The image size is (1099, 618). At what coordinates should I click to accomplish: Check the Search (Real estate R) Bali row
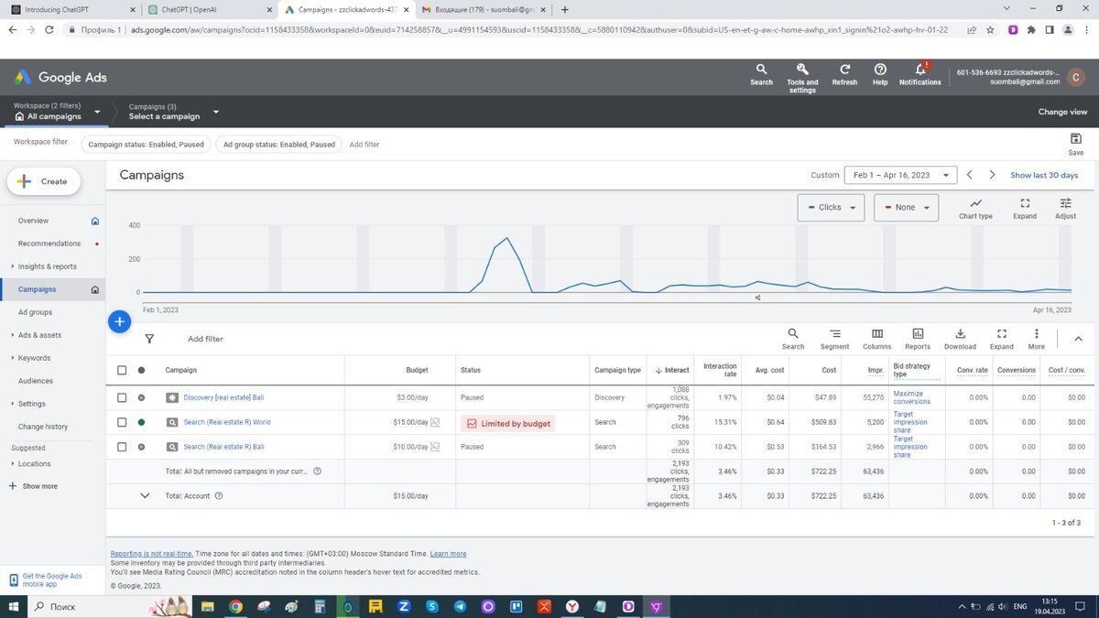[122, 447]
